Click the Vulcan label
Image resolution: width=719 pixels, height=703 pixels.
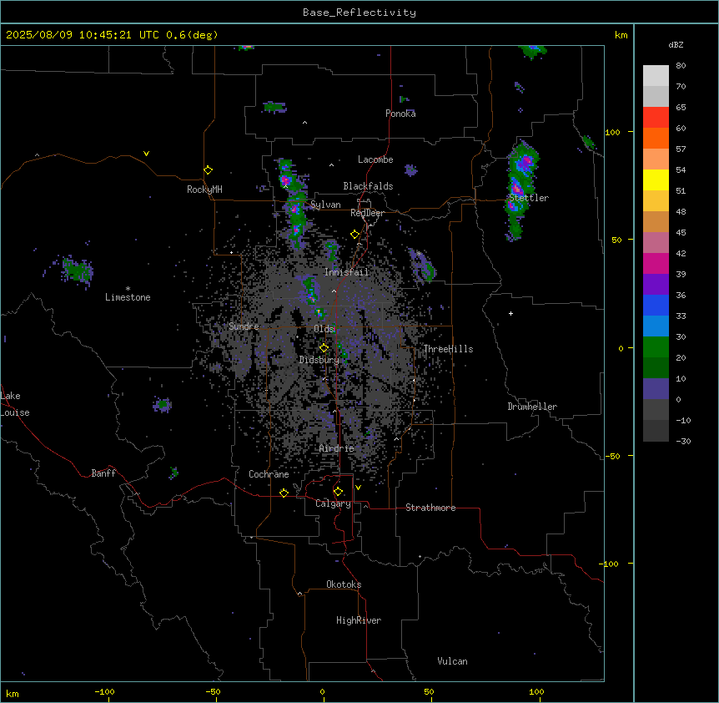tap(452, 661)
